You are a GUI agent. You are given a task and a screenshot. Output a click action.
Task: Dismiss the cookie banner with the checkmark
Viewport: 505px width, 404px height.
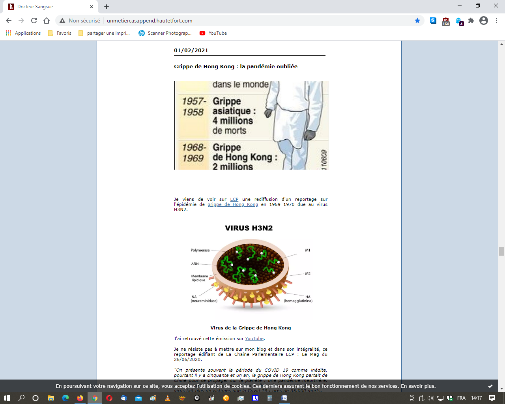tap(490, 386)
